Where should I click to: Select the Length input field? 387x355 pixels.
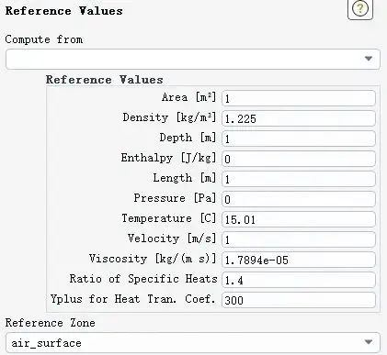point(299,179)
